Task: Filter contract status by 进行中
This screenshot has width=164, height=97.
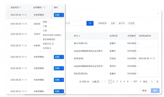Action: (x=121, y=23)
